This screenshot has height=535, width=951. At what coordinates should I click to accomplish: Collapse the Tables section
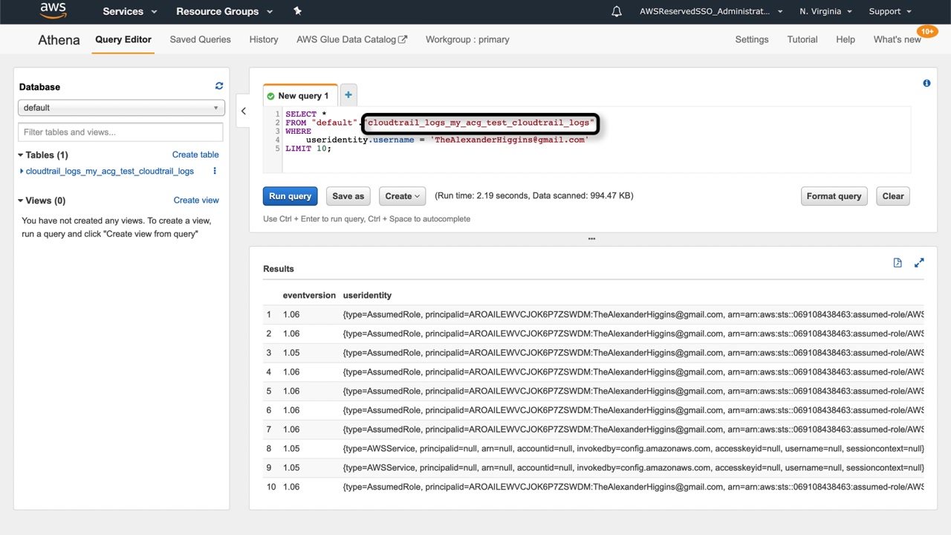[21, 155]
